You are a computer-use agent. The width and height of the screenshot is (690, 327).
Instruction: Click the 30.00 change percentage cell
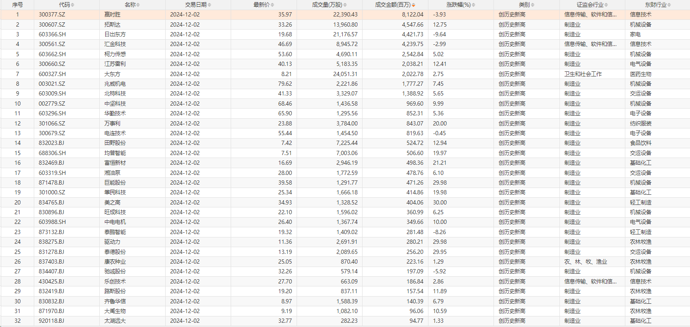[440, 202]
